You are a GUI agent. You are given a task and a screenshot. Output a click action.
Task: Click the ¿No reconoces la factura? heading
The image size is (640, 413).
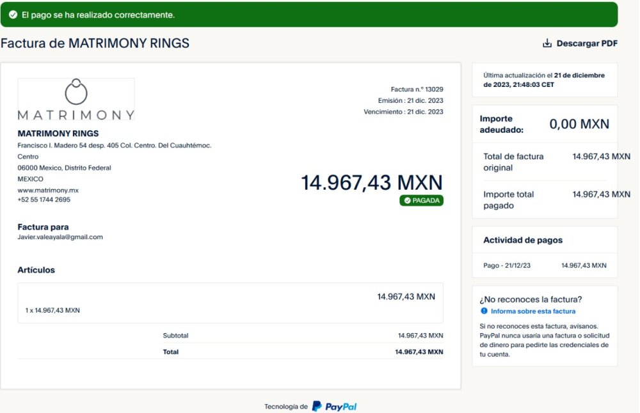[531, 299]
